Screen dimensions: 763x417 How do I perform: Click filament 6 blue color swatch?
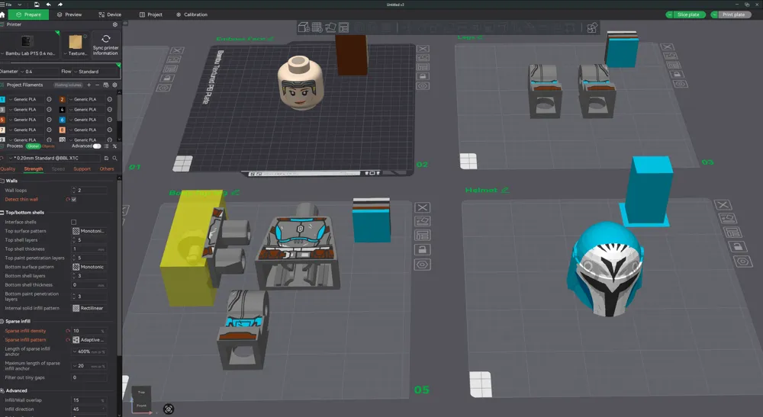click(63, 120)
